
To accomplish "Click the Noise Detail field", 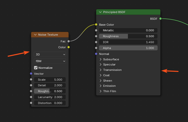I will point(50,85).
